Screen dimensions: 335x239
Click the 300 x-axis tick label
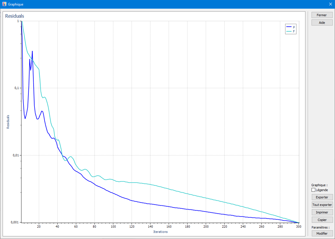tap(299, 227)
